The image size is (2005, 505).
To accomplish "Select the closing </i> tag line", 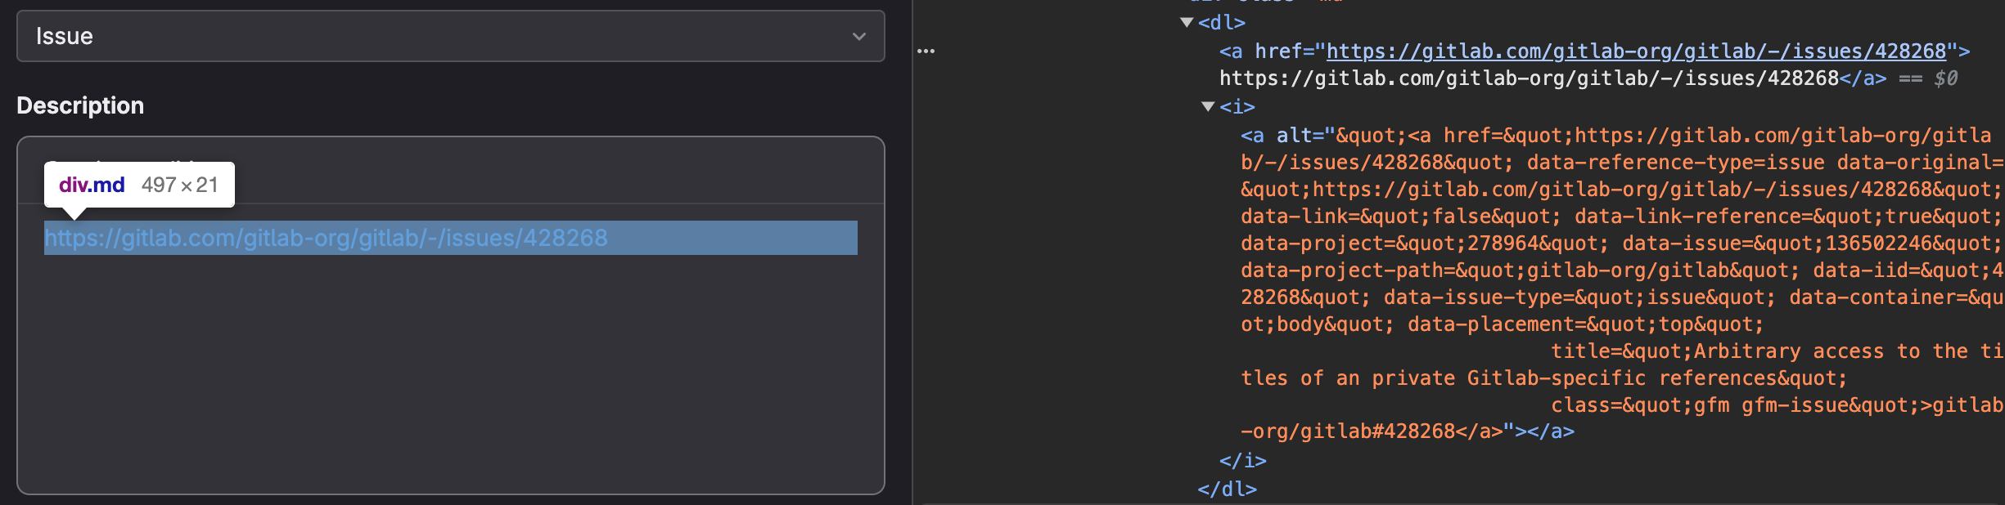I will (1242, 461).
